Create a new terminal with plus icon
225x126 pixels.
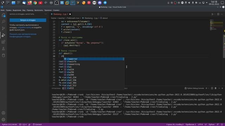click(206, 88)
